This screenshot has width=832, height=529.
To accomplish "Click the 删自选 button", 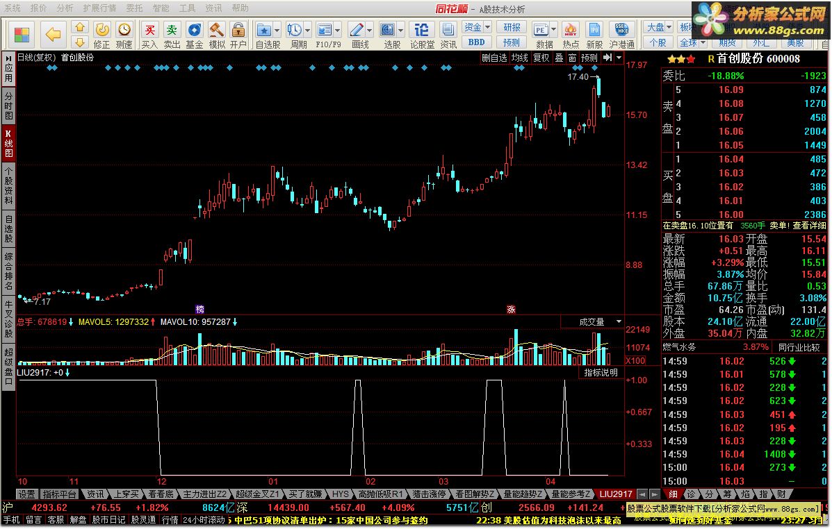I will pyautogui.click(x=494, y=58).
